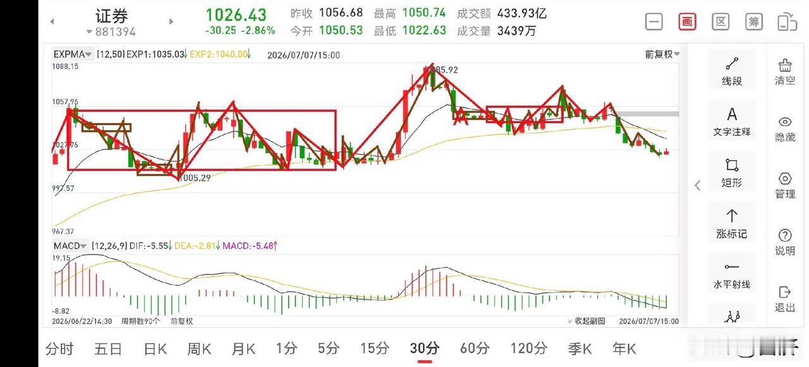Select the active 30分 period tab
The width and height of the screenshot is (809, 367).
coord(424,348)
